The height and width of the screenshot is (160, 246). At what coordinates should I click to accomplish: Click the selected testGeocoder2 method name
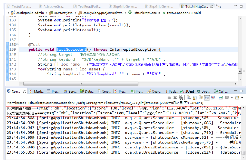pyautogui.click(x=71, y=49)
